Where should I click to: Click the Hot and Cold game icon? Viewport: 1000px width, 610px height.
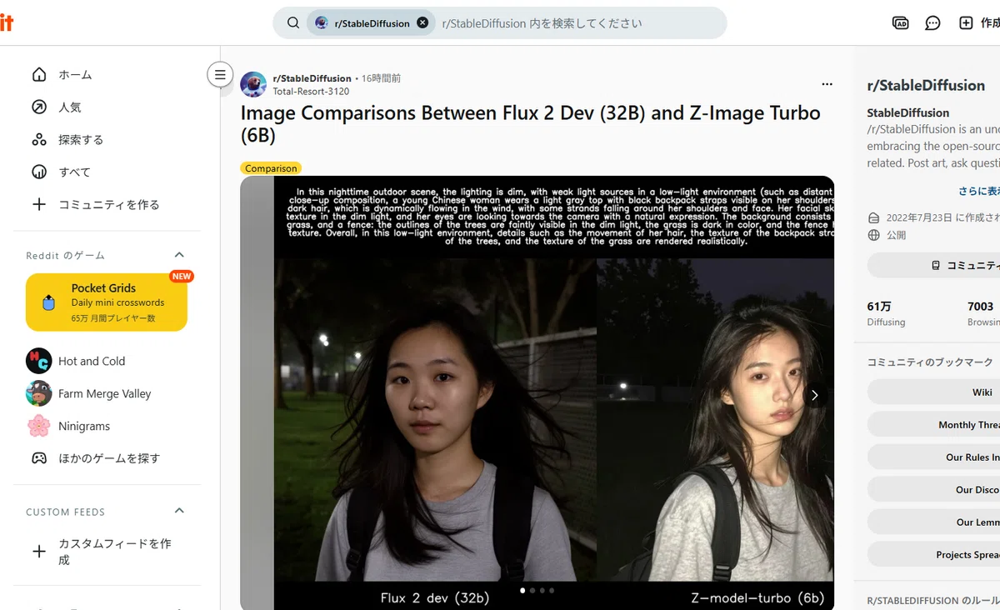(x=38, y=361)
